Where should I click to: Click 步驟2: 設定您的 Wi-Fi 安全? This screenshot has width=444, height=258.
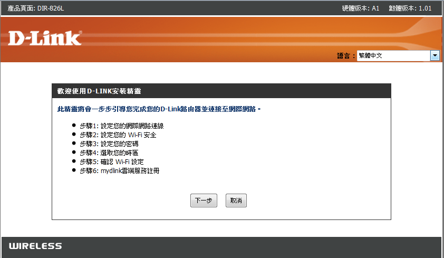pyautogui.click(x=118, y=135)
